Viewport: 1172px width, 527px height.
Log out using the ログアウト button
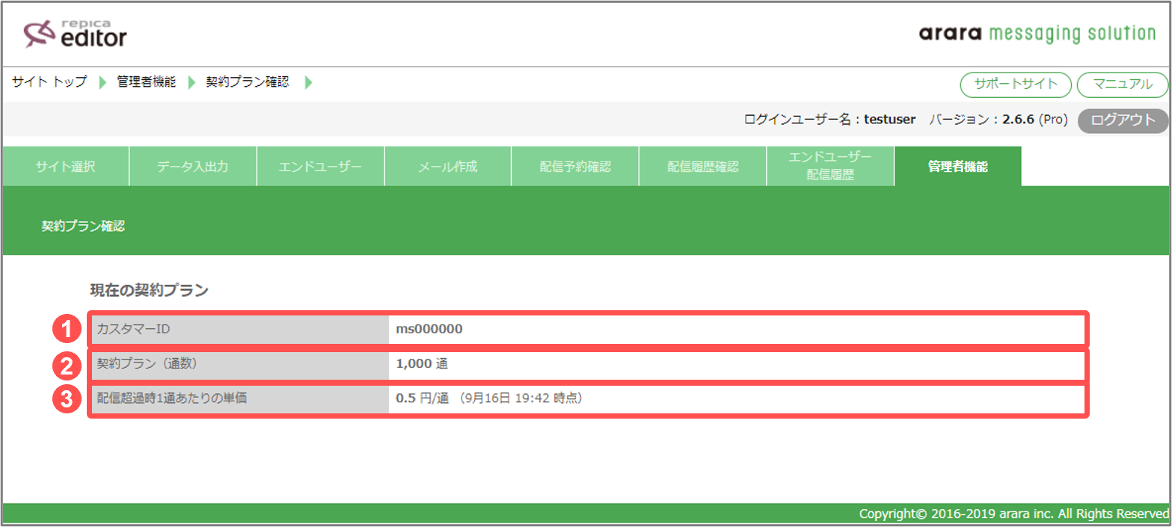click(1122, 120)
